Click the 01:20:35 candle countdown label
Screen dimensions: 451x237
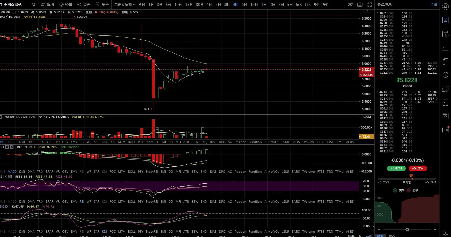point(366,75)
